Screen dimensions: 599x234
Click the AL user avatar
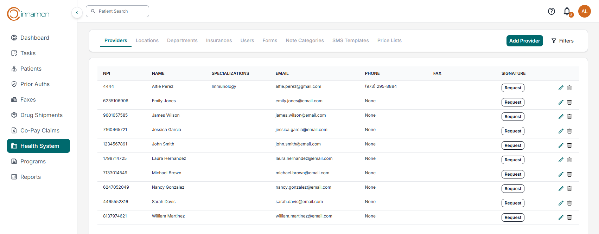coord(584,11)
